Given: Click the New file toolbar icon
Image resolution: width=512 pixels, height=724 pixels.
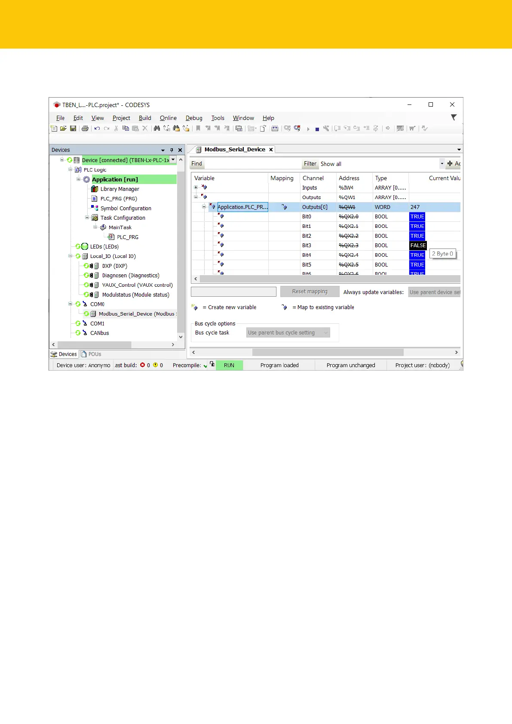Looking at the screenshot, I should tap(54, 128).
